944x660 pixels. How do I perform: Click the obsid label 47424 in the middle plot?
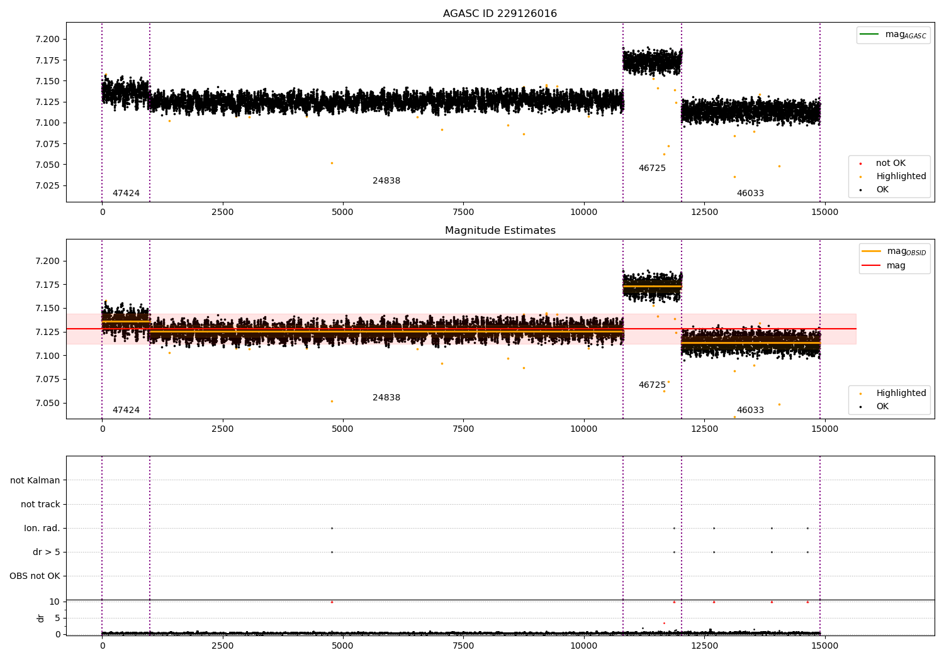126,410
